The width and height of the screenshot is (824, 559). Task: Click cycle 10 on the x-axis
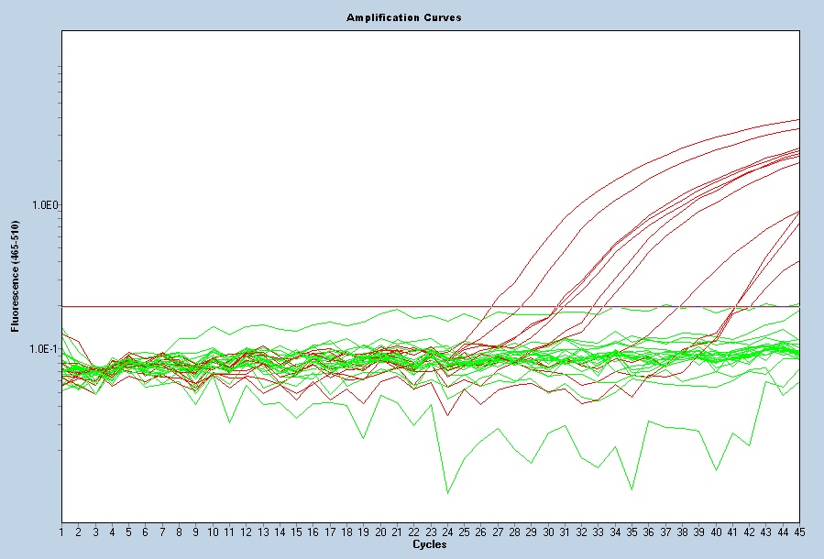coord(213,532)
